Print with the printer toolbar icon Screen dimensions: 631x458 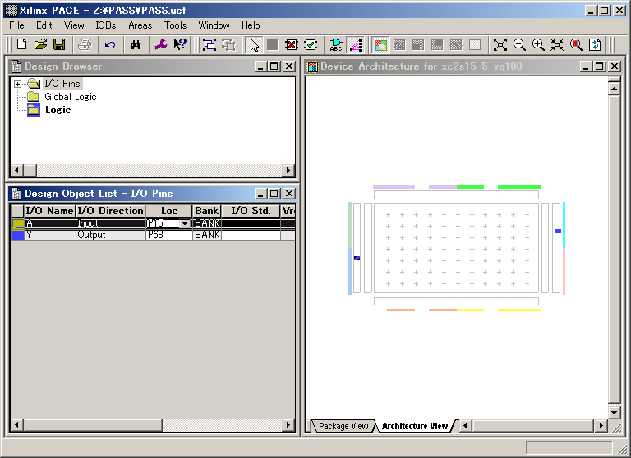point(85,44)
